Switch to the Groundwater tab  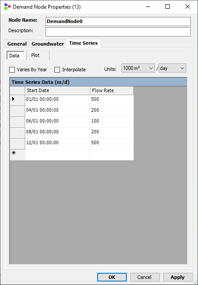click(48, 44)
